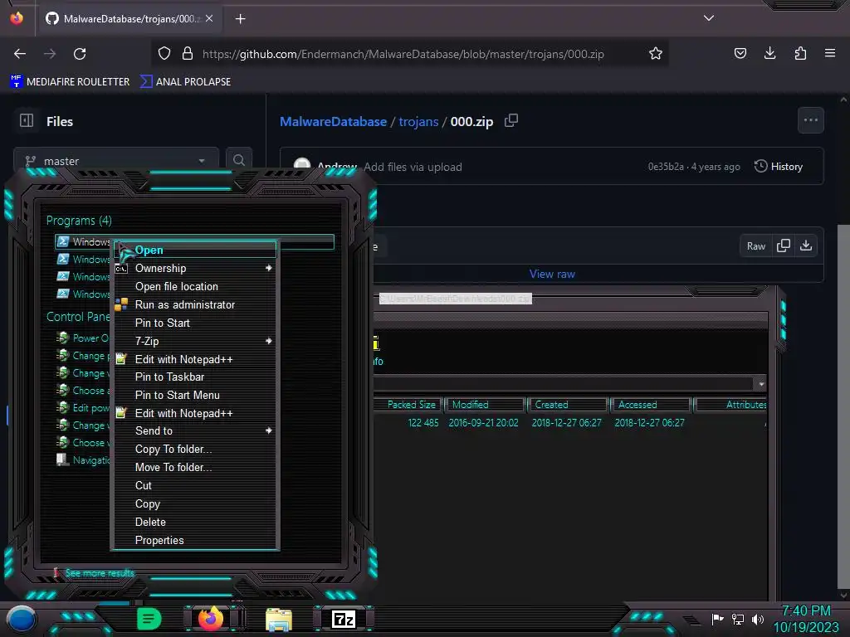This screenshot has width=850, height=637.
Task: Select Cut in context menu
Action: click(x=195, y=486)
